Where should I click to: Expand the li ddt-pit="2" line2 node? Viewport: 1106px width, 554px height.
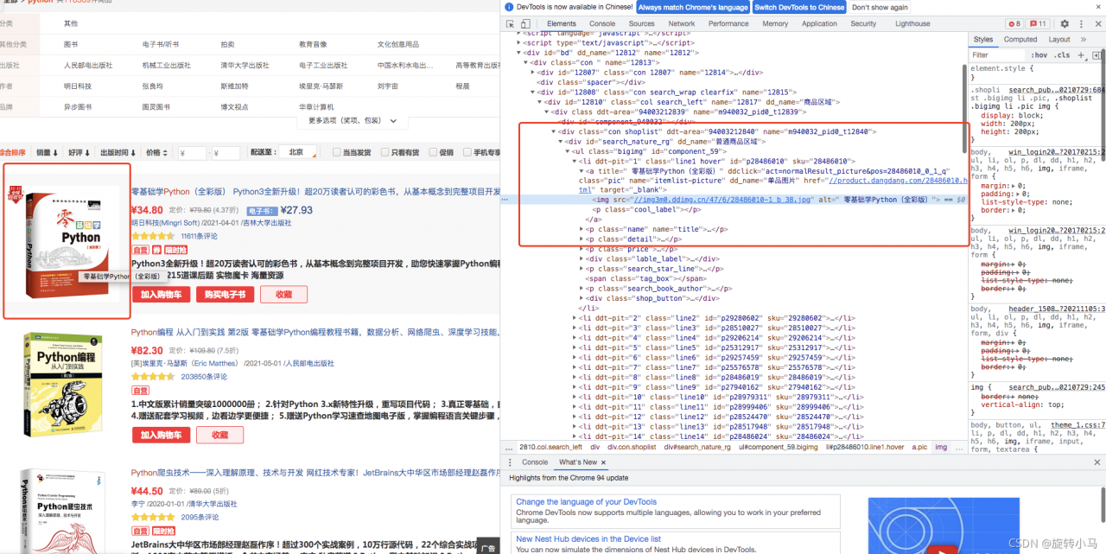(575, 317)
